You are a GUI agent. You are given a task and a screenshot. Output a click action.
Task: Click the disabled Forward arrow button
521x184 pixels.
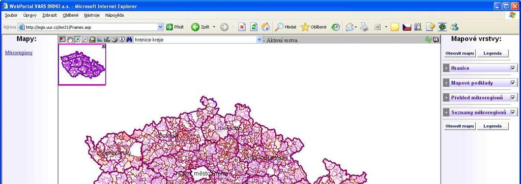coord(224,27)
